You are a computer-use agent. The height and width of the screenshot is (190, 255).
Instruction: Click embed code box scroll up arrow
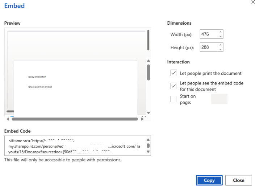point(148,140)
